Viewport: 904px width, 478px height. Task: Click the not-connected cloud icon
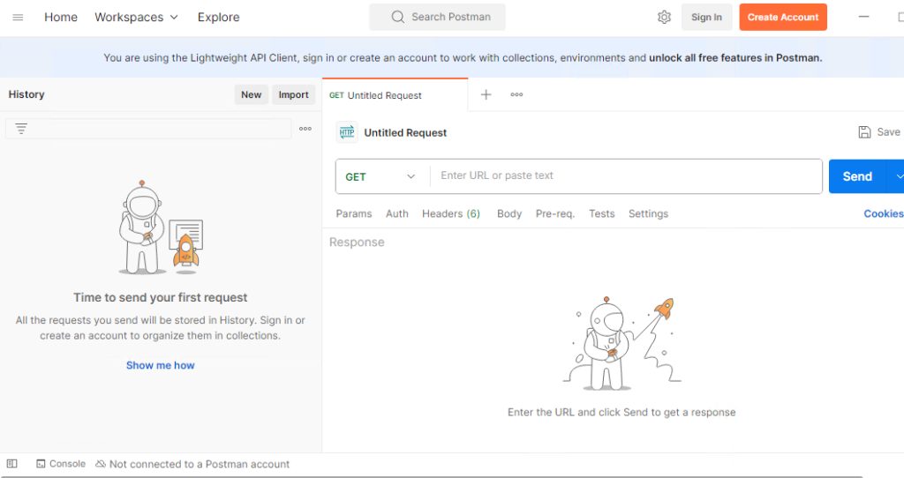coord(101,464)
